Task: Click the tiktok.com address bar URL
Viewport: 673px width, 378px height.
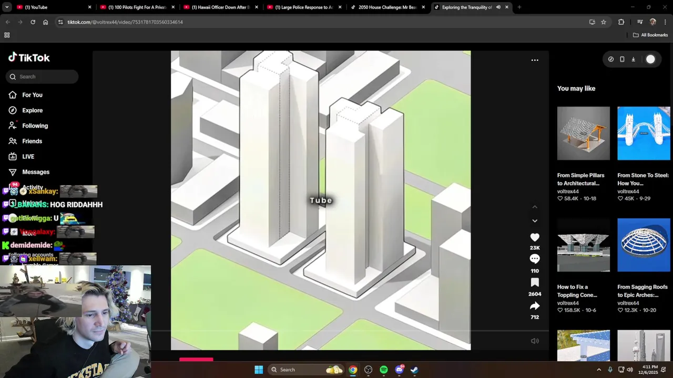Action: pyautogui.click(x=125, y=22)
